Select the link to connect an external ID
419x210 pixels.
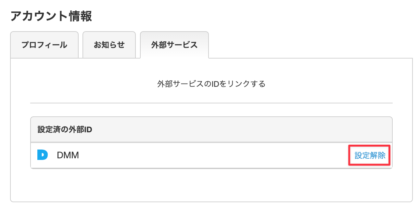(x=211, y=84)
